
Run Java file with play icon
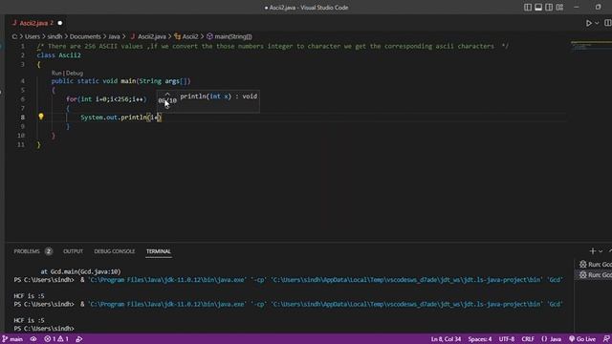pyautogui.click(x=589, y=23)
